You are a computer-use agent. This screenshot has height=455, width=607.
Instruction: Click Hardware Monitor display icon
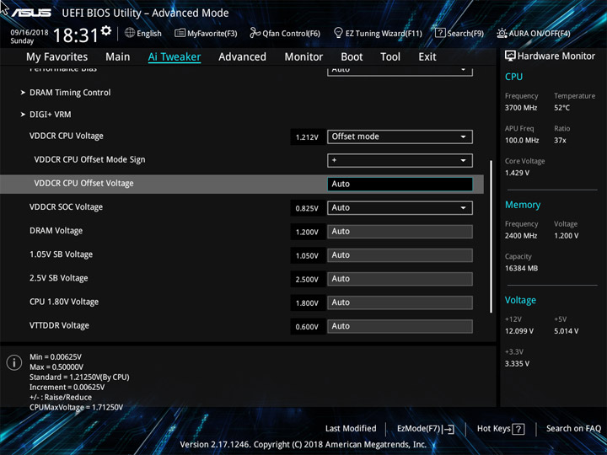point(510,56)
